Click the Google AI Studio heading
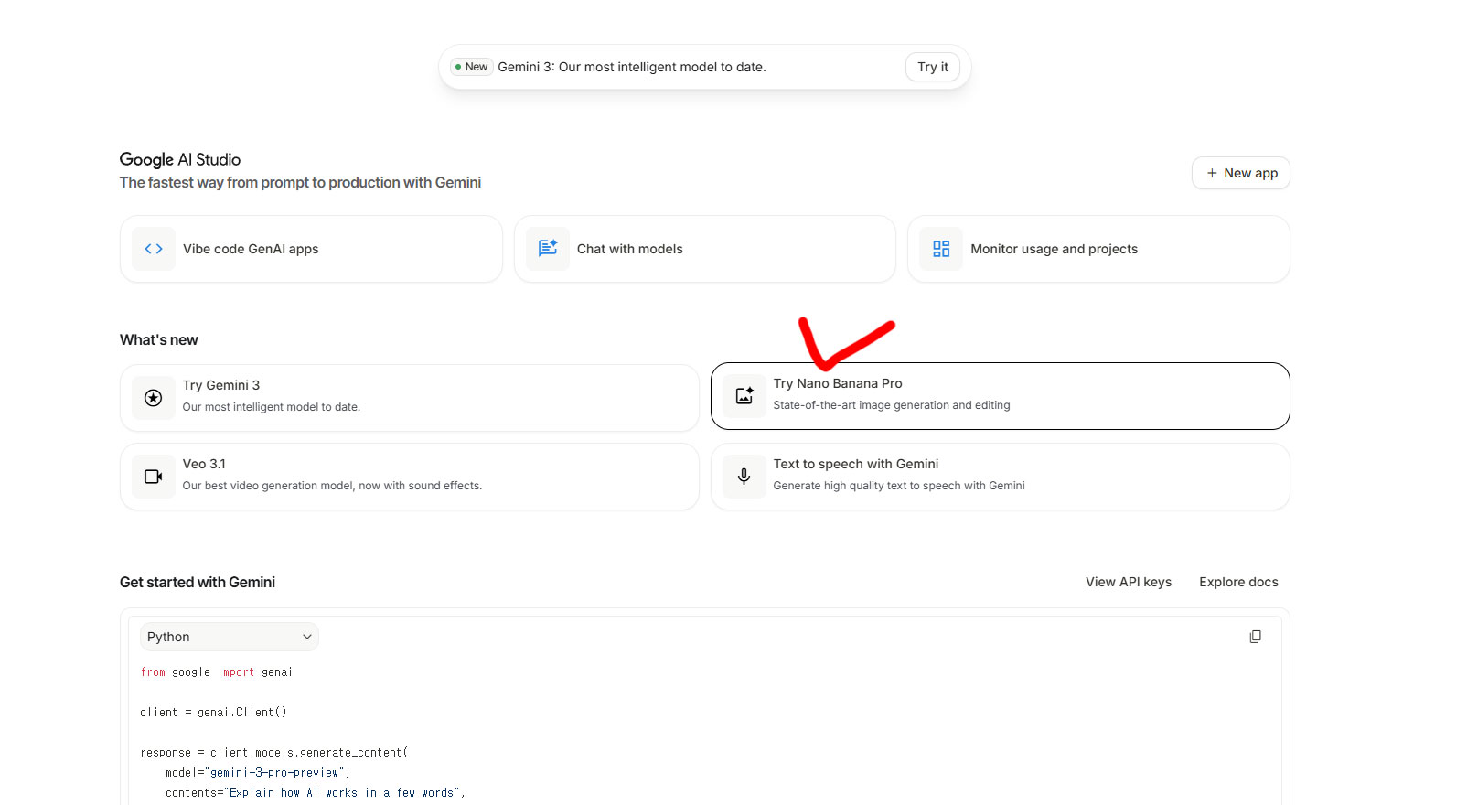The height and width of the screenshot is (805, 1467). click(x=180, y=159)
